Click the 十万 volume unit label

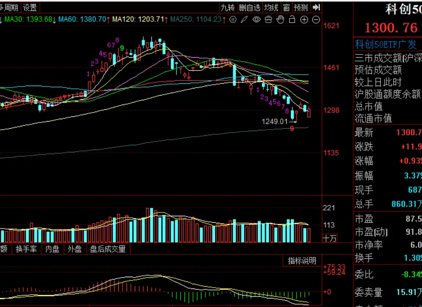pyautogui.click(x=330, y=238)
